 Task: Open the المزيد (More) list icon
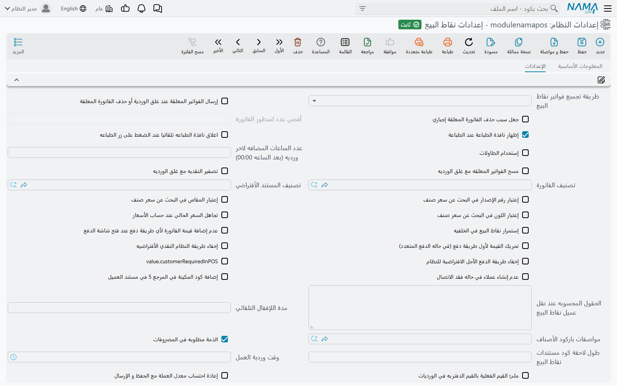pyautogui.click(x=18, y=42)
